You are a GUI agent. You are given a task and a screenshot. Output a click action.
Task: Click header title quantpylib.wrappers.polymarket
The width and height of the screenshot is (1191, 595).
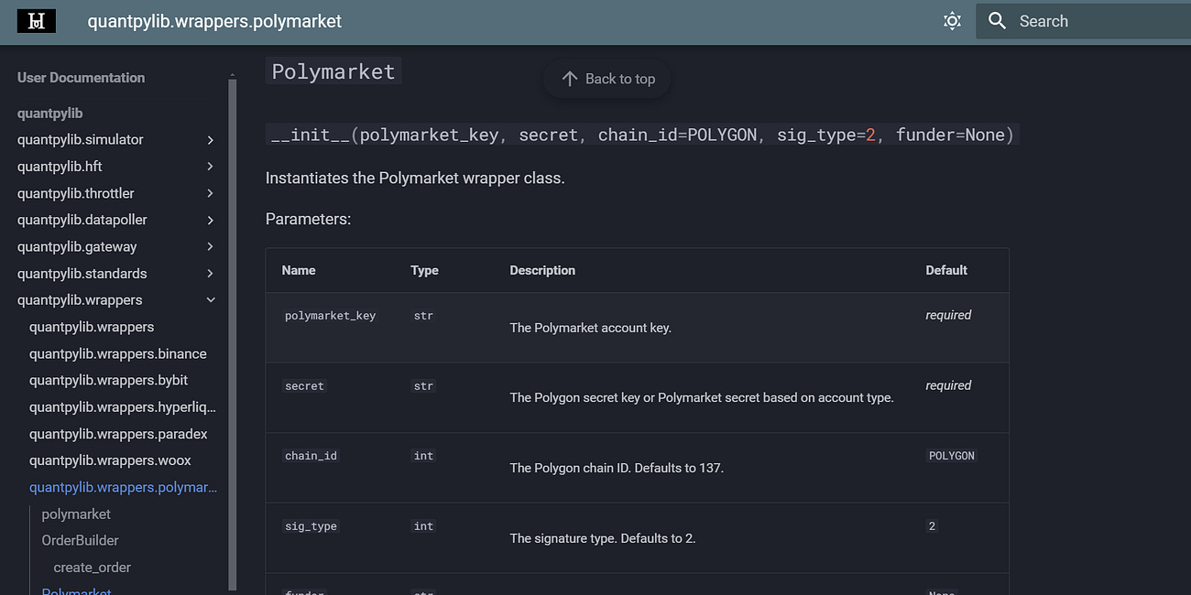coord(214,21)
